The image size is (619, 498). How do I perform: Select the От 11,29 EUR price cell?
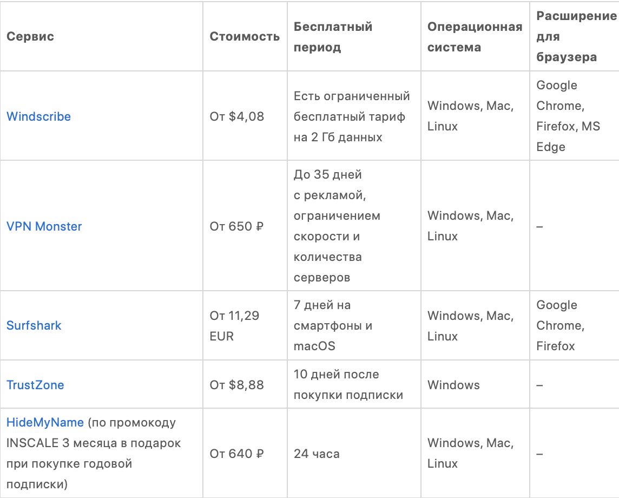pyautogui.click(x=235, y=325)
